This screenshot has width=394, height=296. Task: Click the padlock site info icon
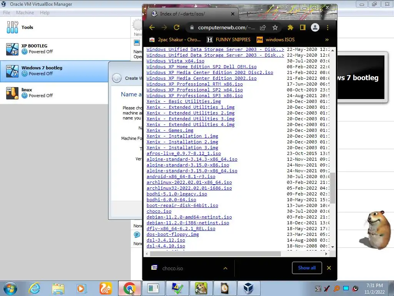coord(192,27)
